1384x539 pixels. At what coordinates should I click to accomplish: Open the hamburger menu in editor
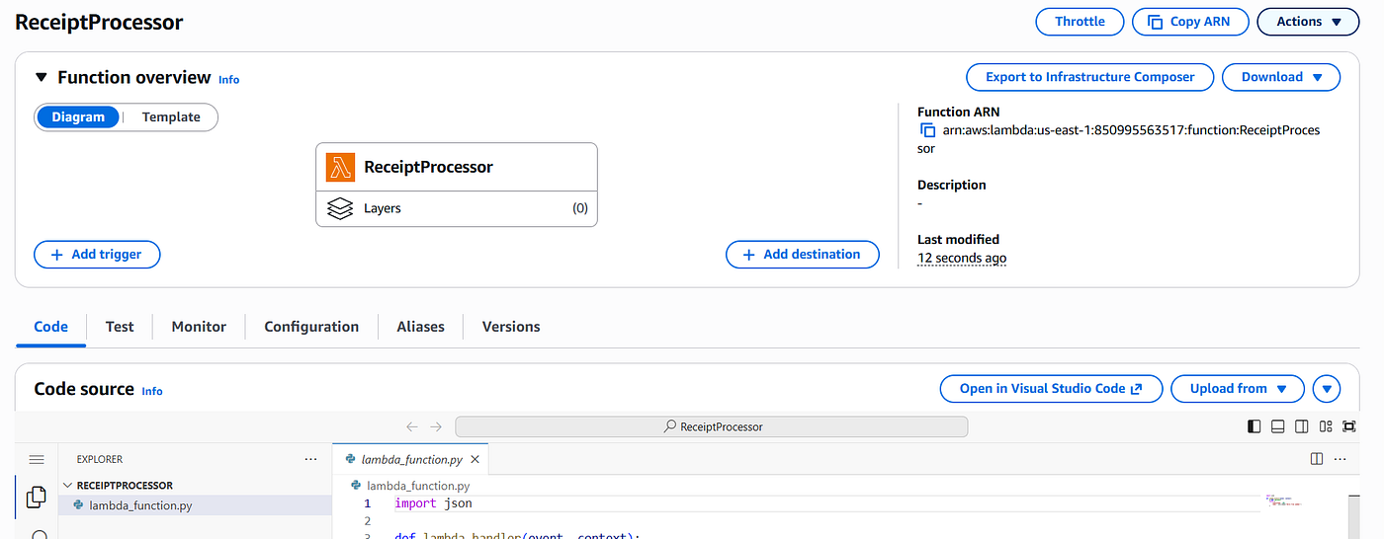[37, 459]
